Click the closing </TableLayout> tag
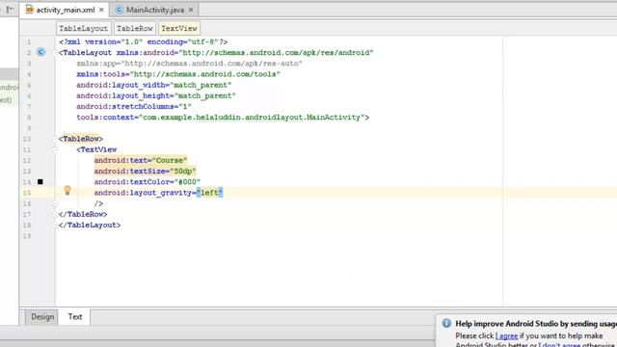The width and height of the screenshot is (617, 347). [90, 225]
